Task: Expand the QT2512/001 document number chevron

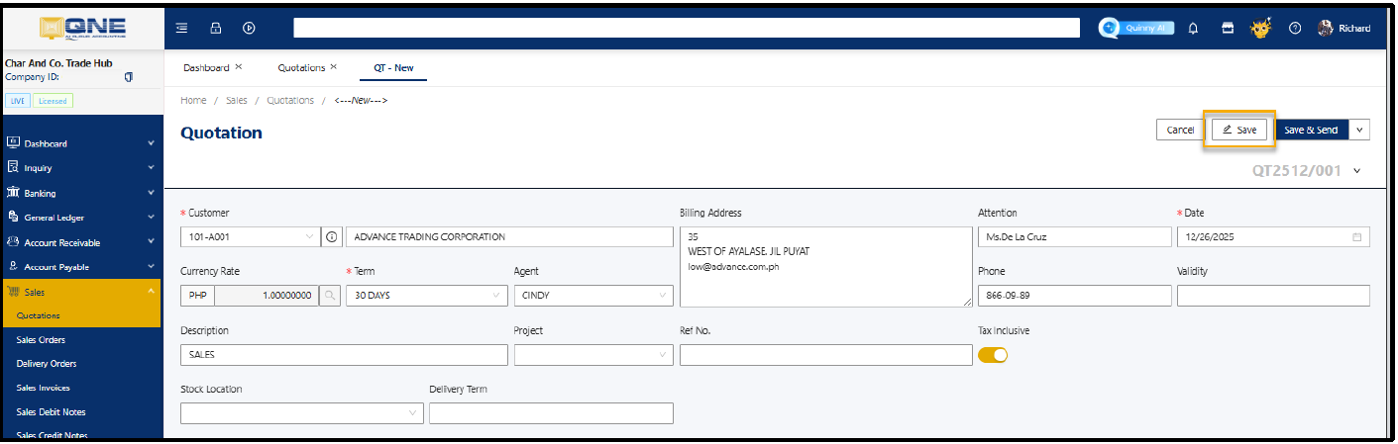Action: point(1356,170)
